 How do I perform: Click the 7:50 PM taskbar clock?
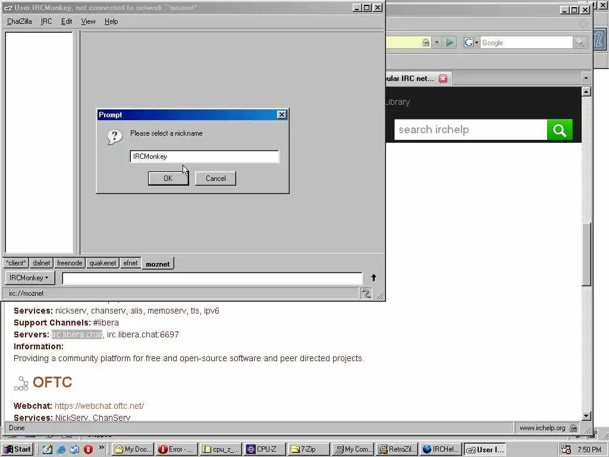coord(589,449)
